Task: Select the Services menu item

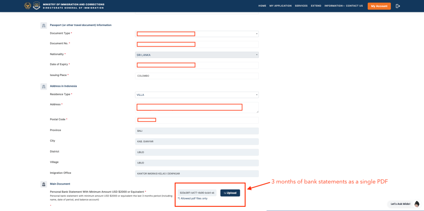Action: pos(301,6)
